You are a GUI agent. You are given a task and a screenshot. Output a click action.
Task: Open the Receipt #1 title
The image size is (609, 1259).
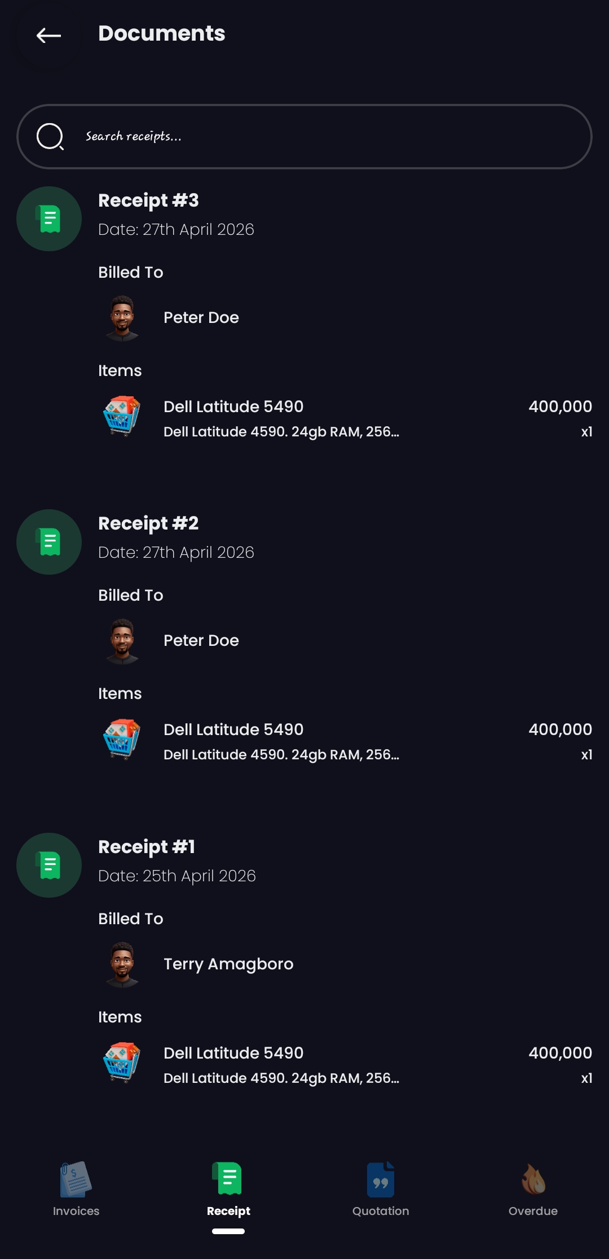[x=147, y=847]
